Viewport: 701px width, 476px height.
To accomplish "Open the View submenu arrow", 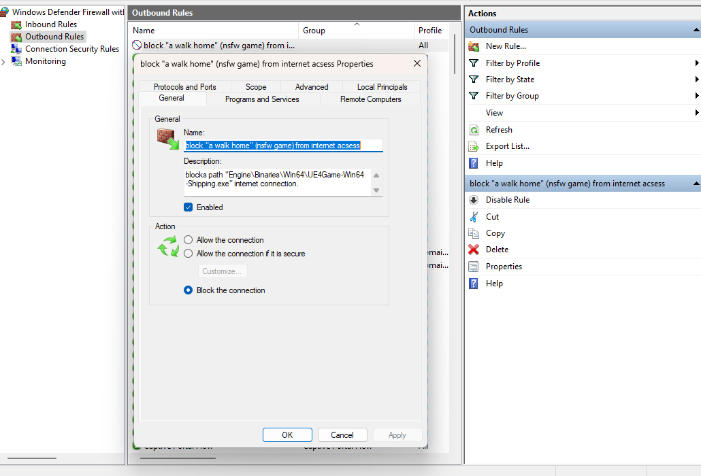I will point(696,112).
